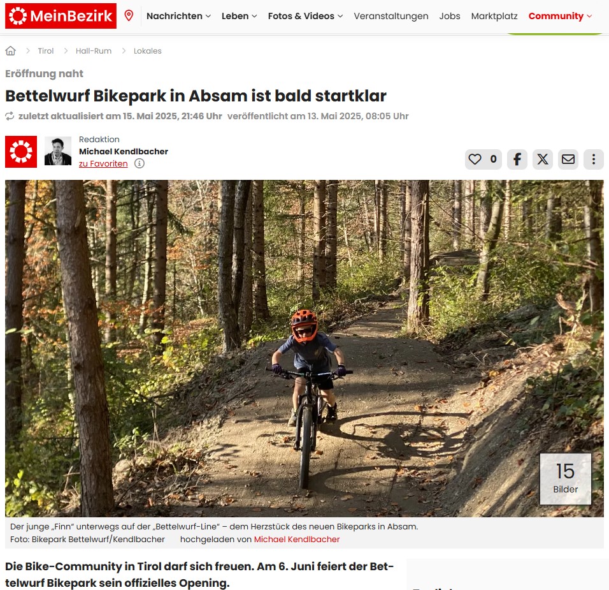
Task: Expand the Nachrichten dropdown
Action: (178, 16)
